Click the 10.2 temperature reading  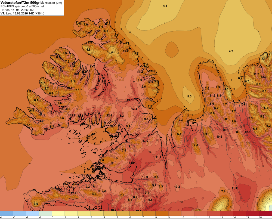click(x=177, y=187)
